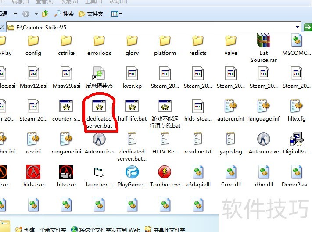Click the Up one level toolbar icon
The image size is (312, 232).
(x=45, y=14)
